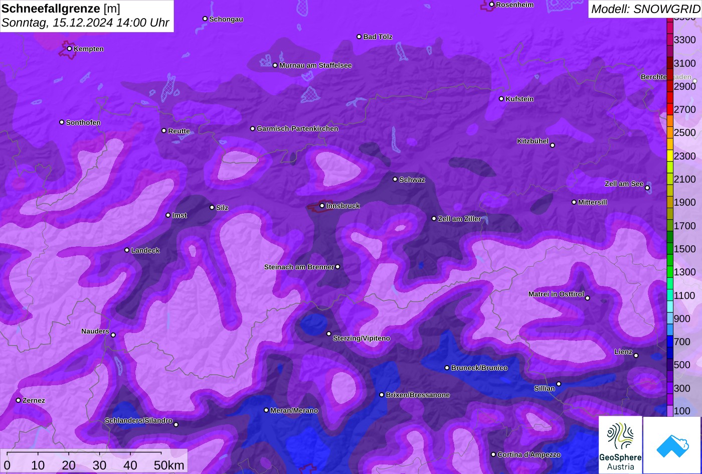Click the "Schwaz" town label
The width and height of the screenshot is (702, 474).
click(412, 180)
